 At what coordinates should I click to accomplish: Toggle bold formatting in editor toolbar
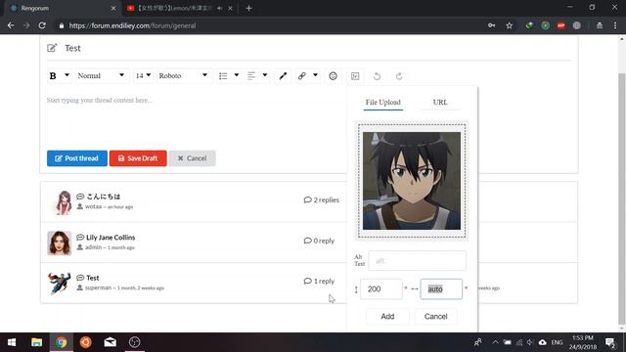pos(53,76)
